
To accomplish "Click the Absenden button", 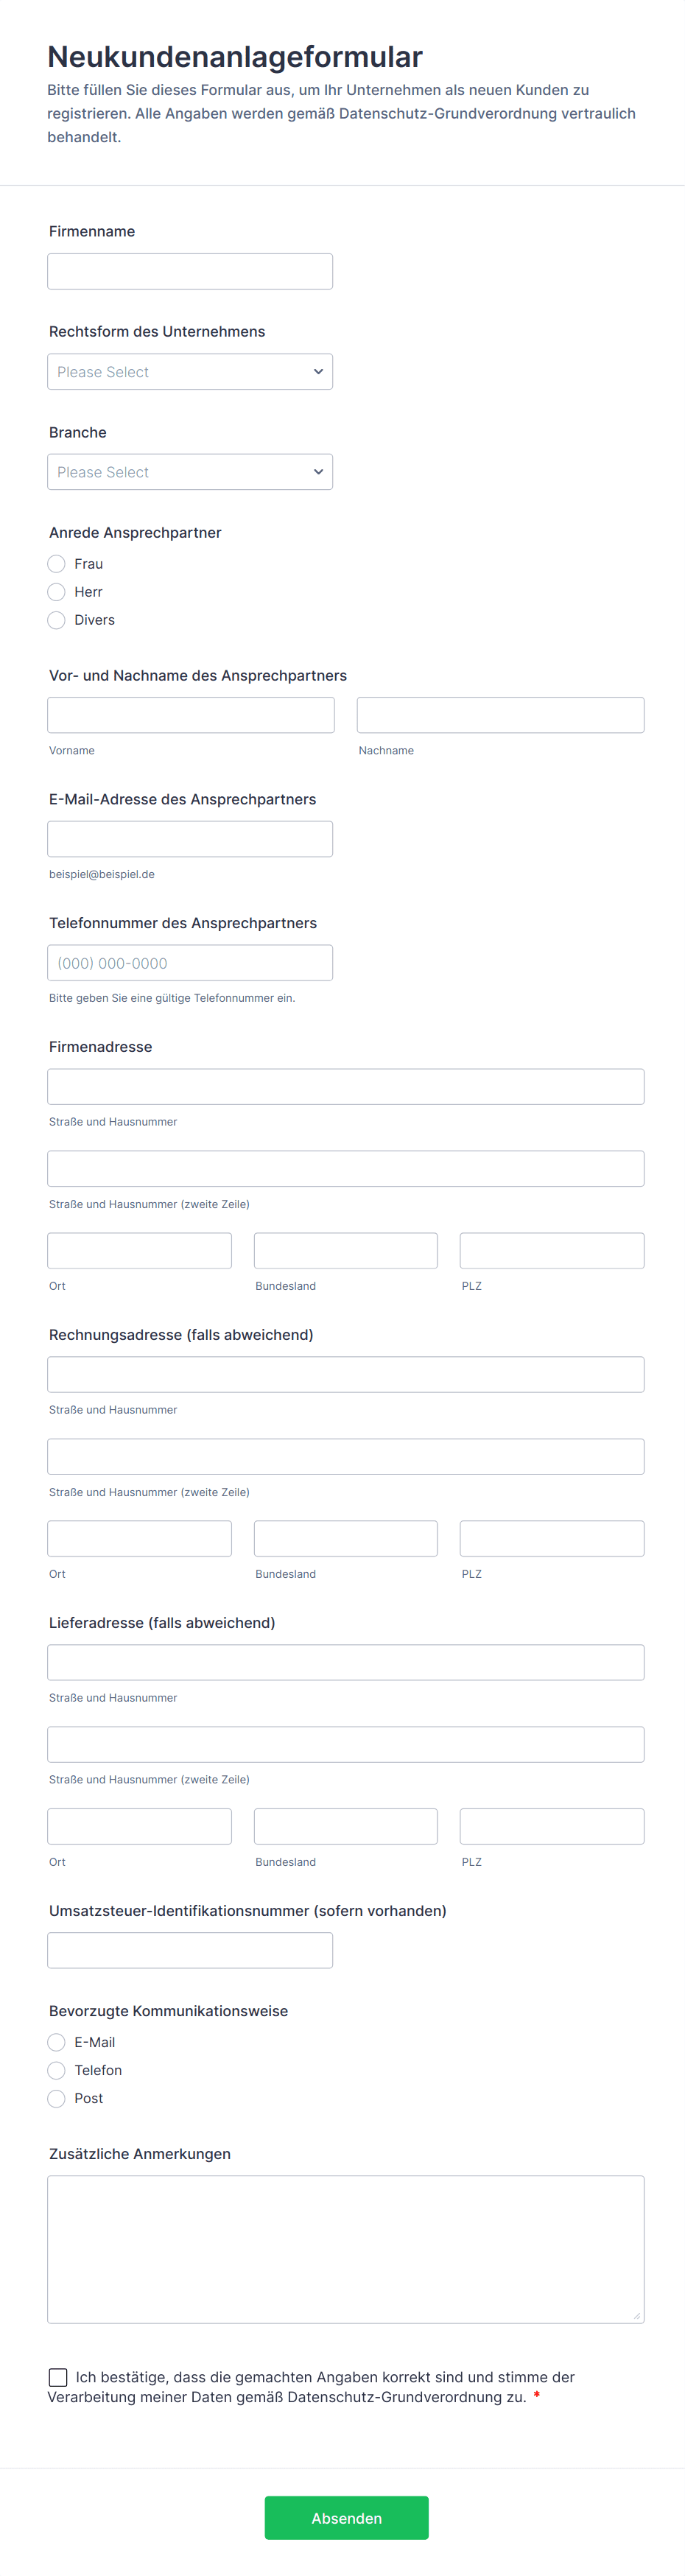I will [x=346, y=2517].
